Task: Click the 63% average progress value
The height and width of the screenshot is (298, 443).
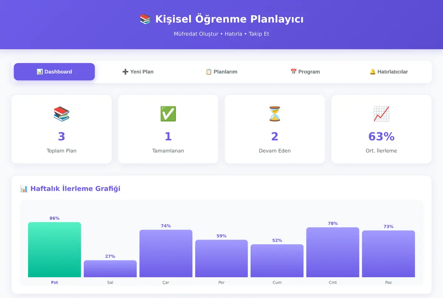Action: 381,136
